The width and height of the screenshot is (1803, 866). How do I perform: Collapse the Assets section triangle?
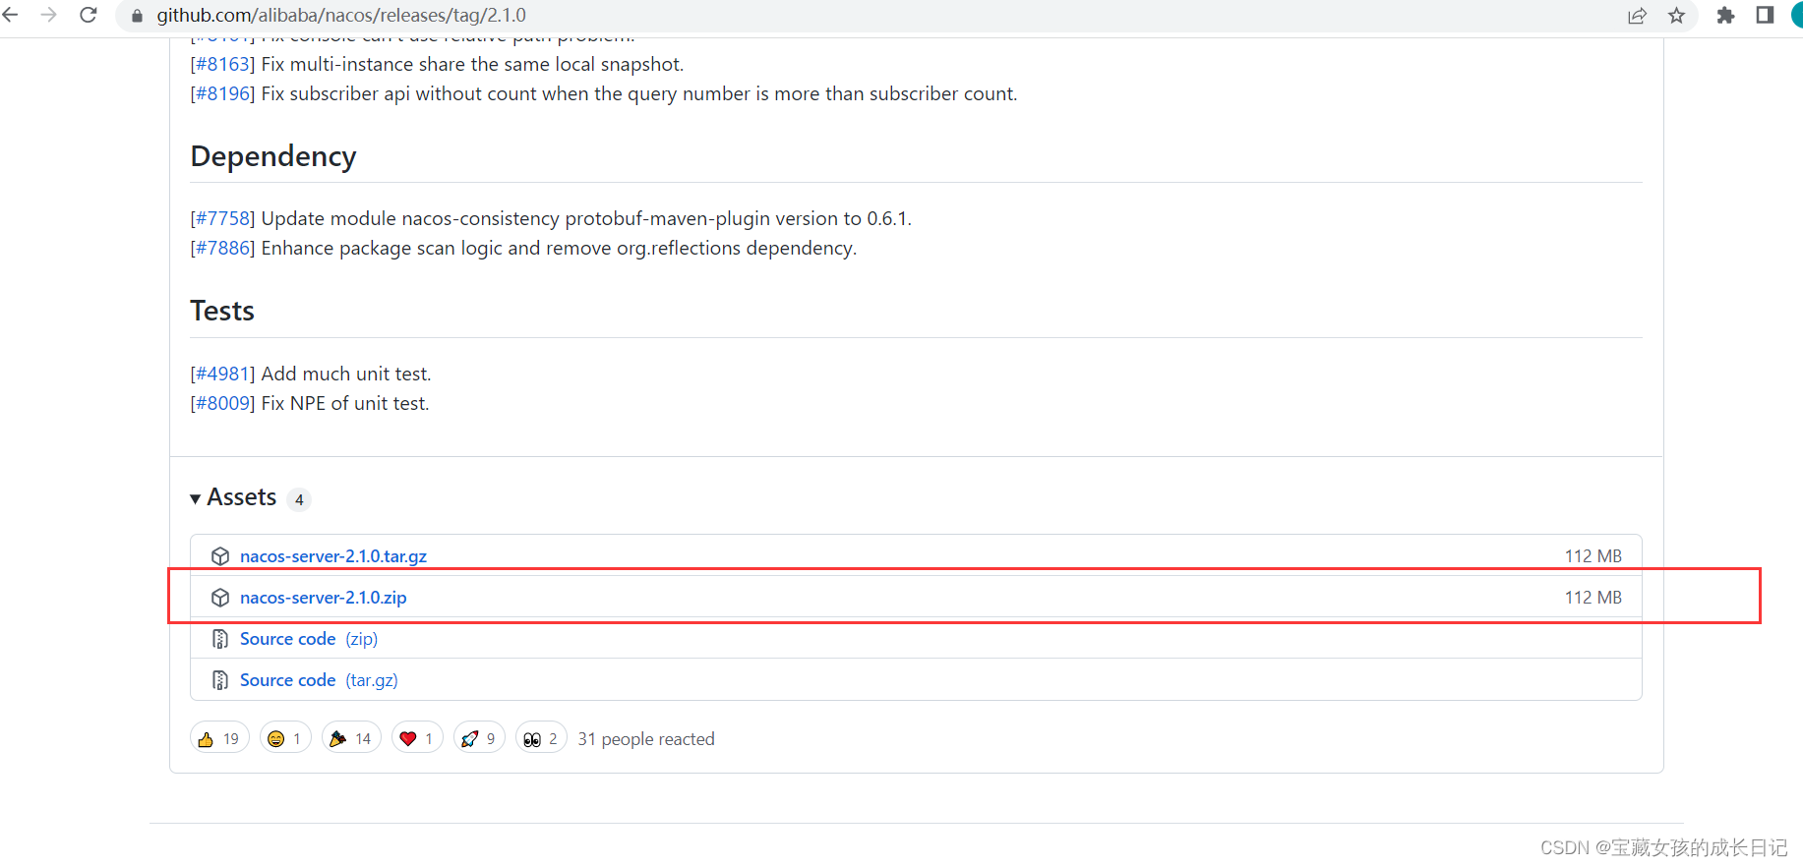click(x=195, y=498)
